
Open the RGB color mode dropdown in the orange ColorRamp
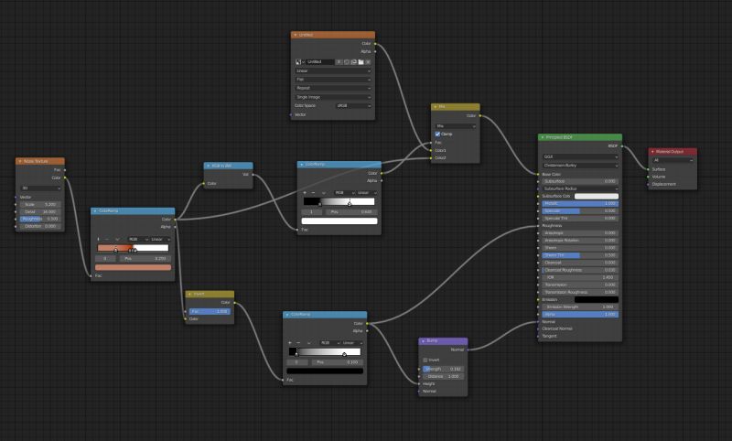[138, 239]
